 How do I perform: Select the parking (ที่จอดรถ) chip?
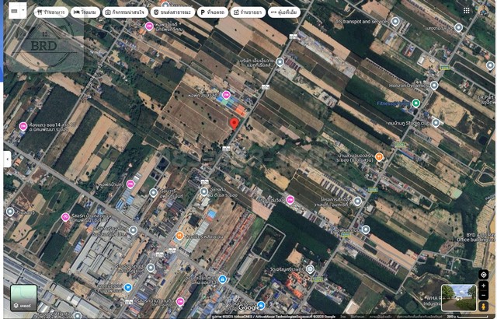[211, 12]
